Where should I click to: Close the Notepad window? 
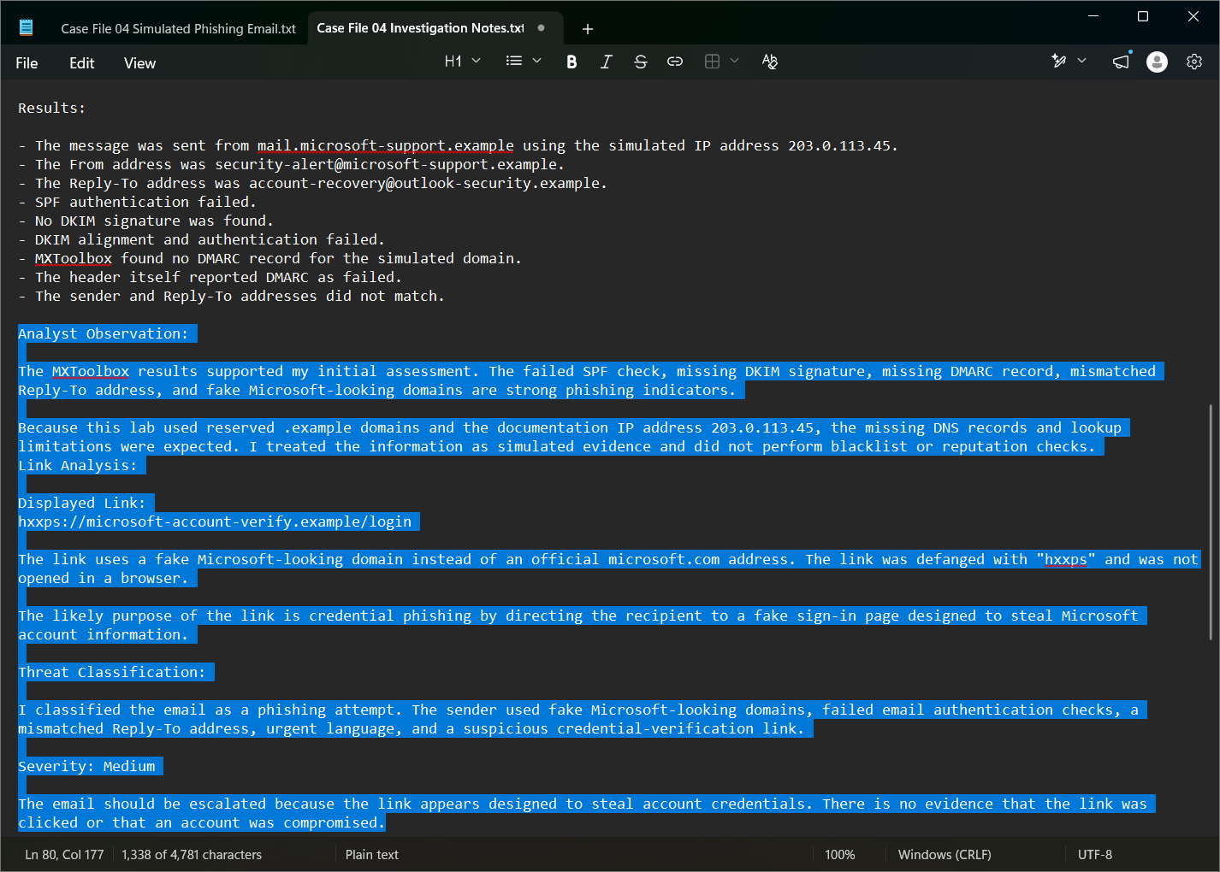(x=1193, y=15)
